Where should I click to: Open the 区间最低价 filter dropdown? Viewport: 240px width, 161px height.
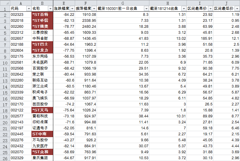(237, 9)
